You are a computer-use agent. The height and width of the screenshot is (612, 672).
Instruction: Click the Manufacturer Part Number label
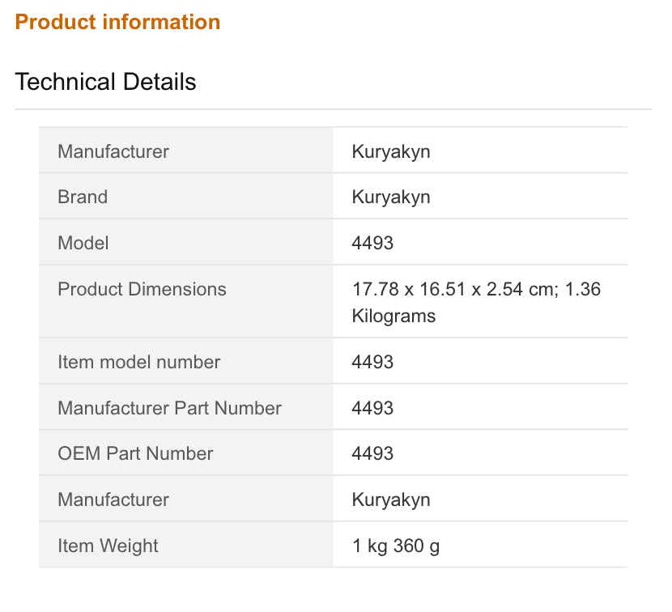tap(169, 408)
